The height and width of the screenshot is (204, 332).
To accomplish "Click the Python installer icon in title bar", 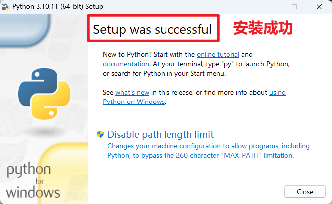I will click(5, 7).
